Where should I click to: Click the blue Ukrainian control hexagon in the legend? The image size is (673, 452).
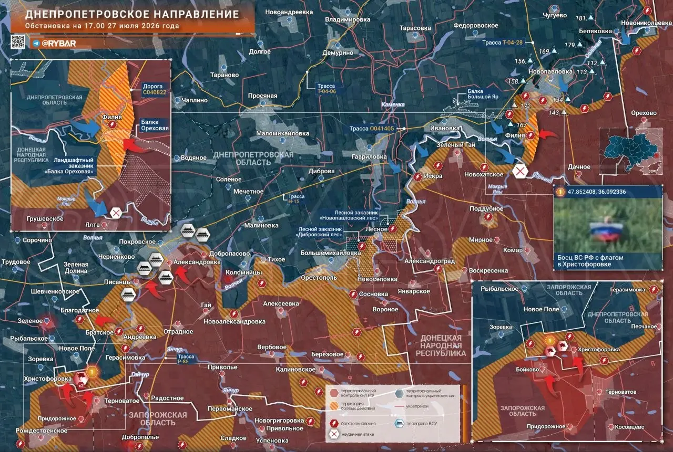(x=400, y=393)
